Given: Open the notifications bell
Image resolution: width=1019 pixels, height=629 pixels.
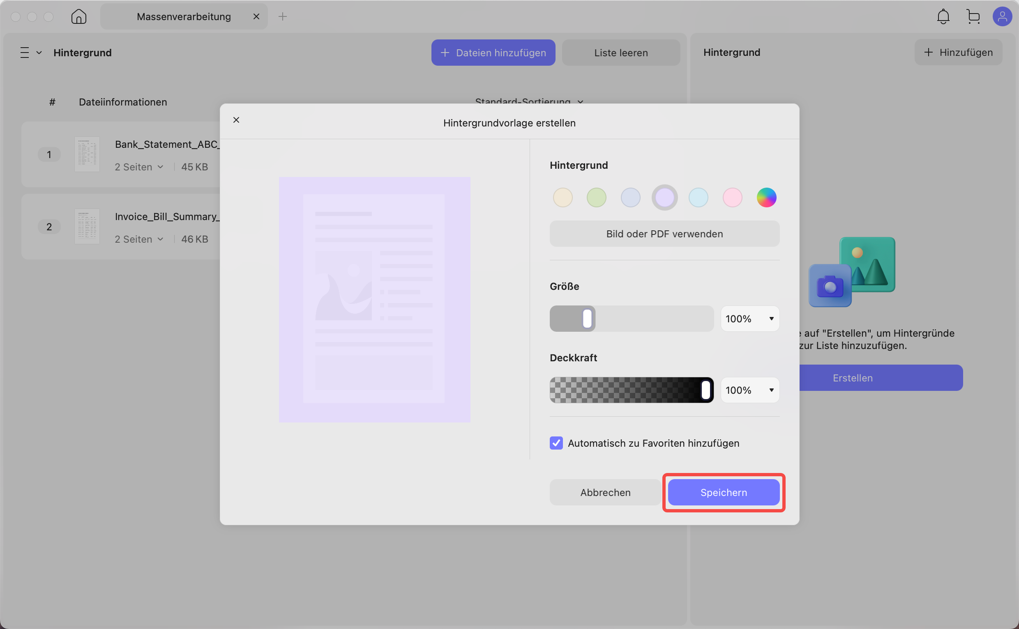Looking at the screenshot, I should click(943, 17).
